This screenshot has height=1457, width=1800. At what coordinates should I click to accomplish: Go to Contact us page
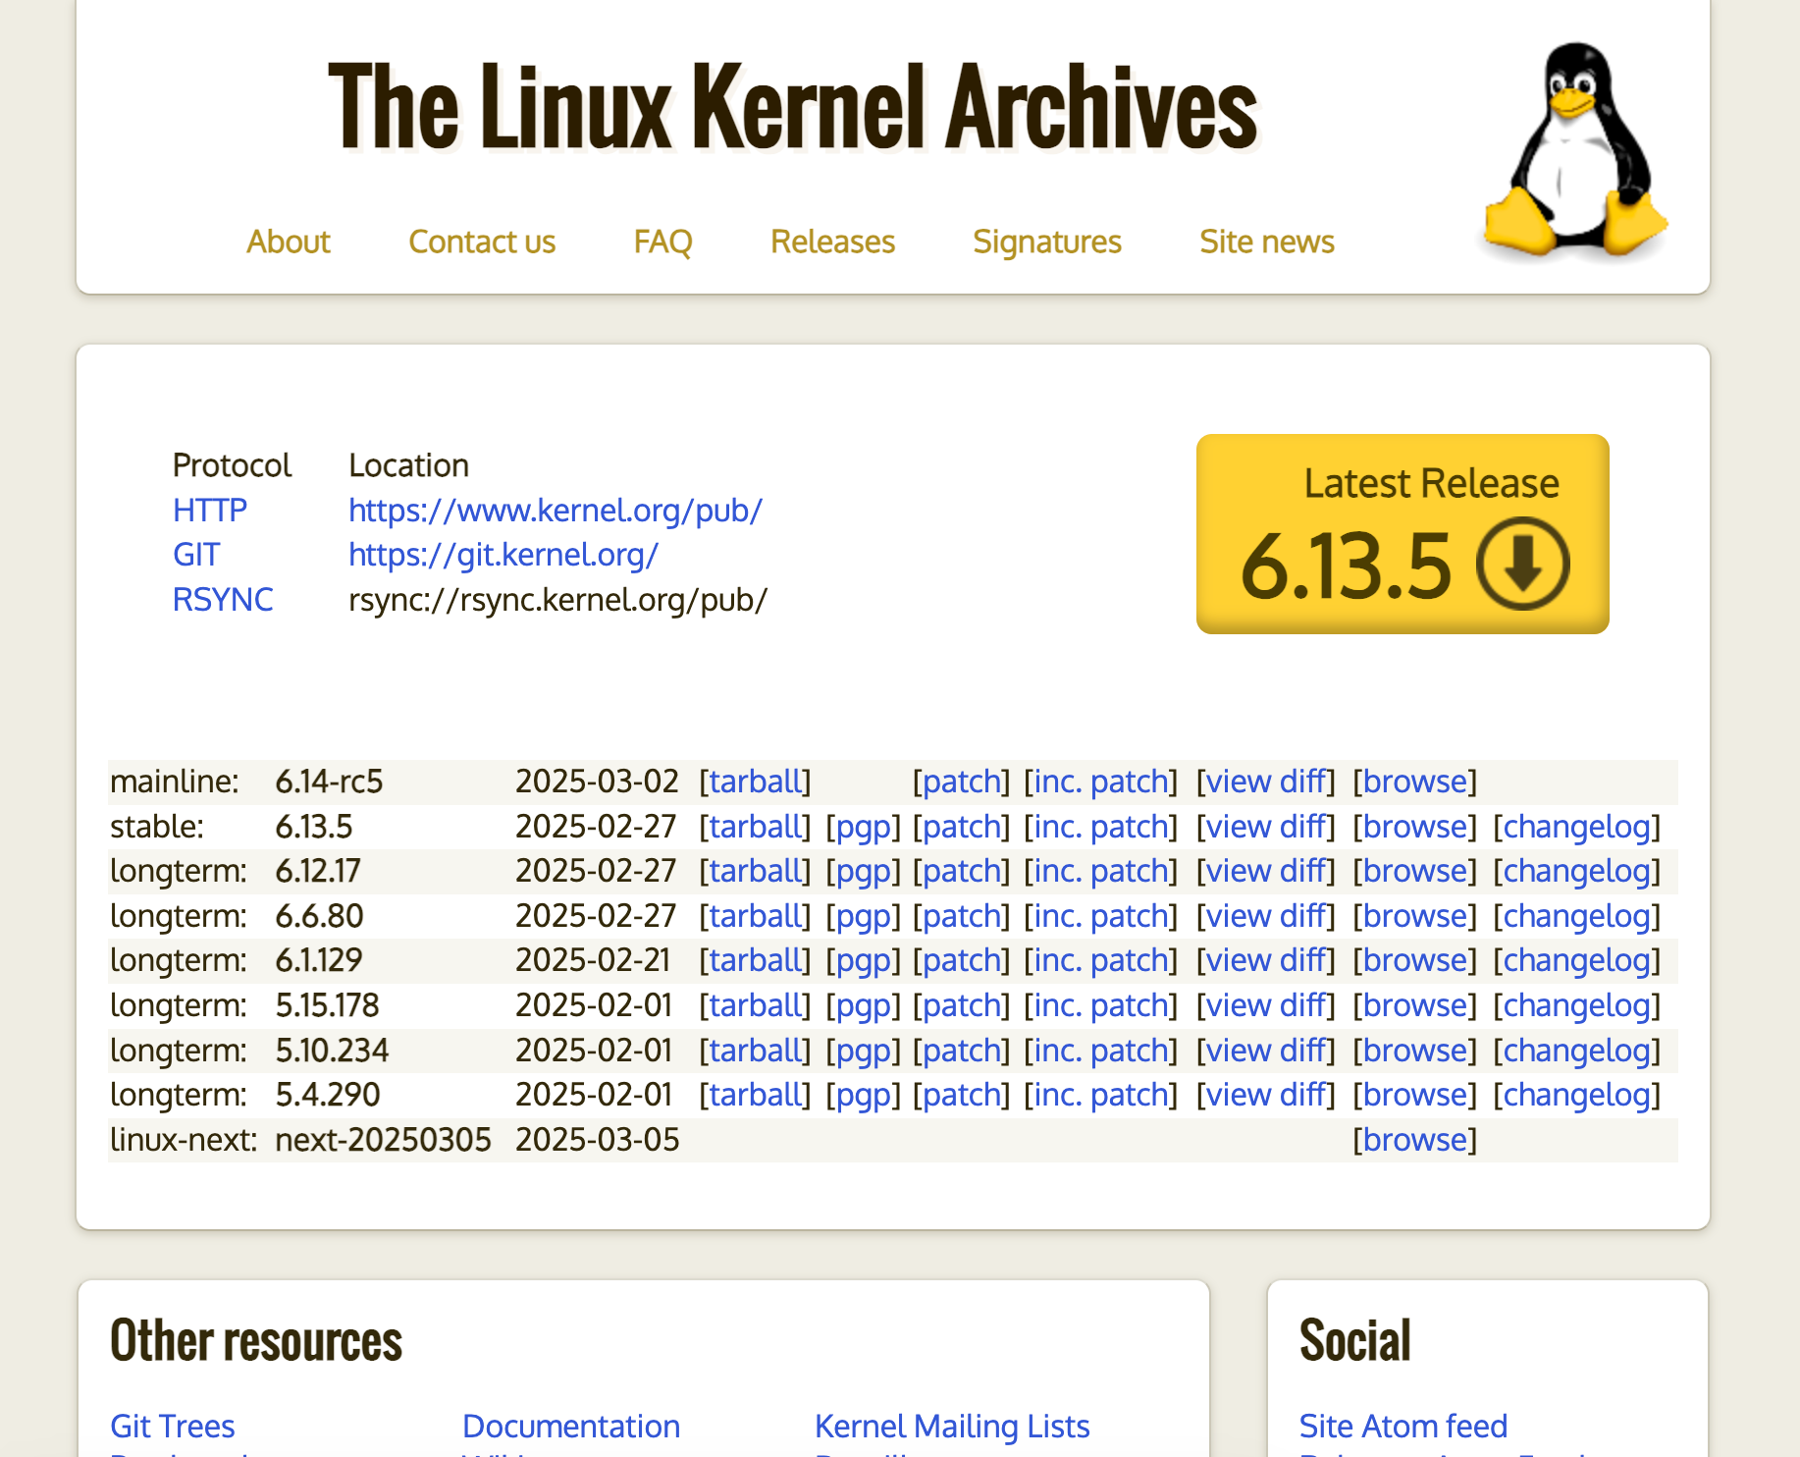pyautogui.click(x=481, y=242)
